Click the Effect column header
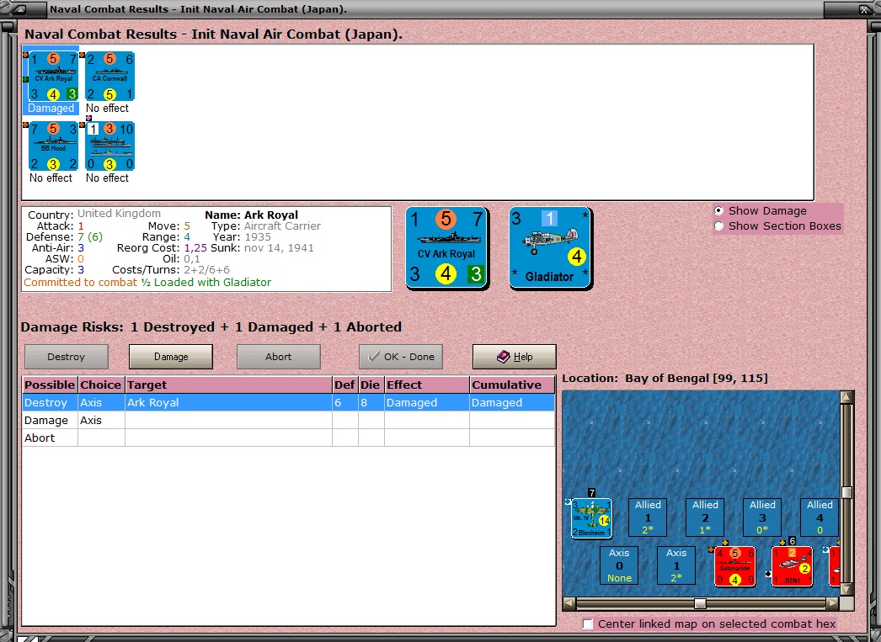The width and height of the screenshot is (881, 642). click(x=427, y=385)
